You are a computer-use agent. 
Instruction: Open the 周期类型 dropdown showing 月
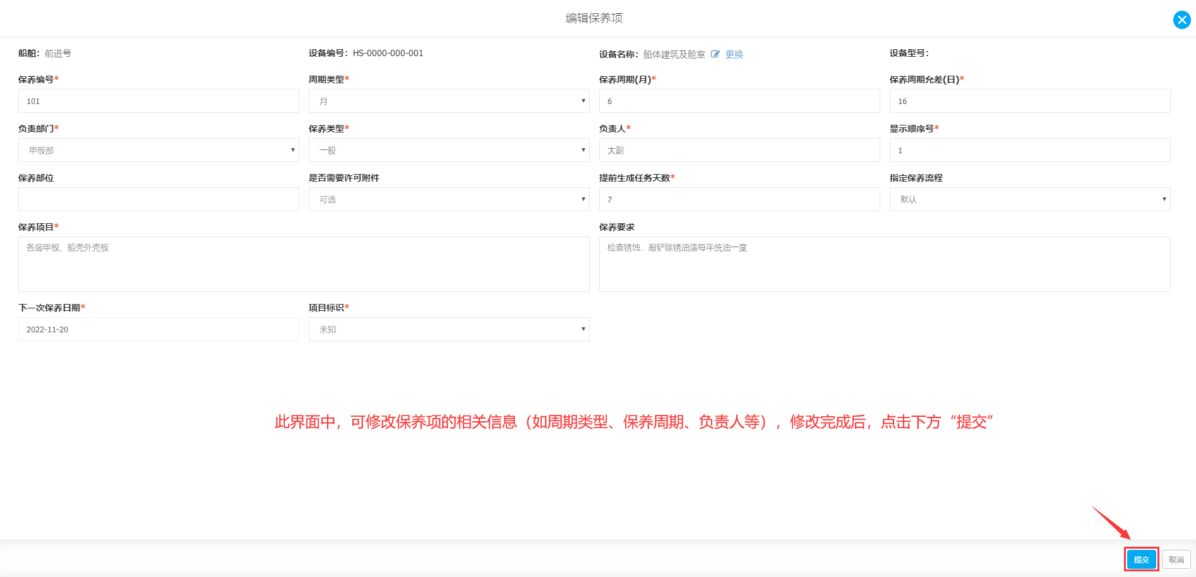click(449, 101)
